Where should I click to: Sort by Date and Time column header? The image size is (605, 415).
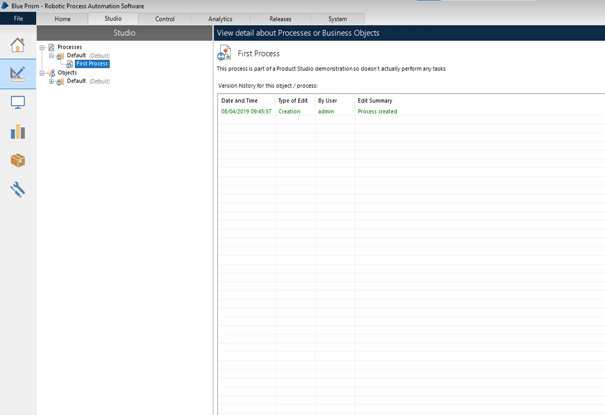click(x=247, y=101)
